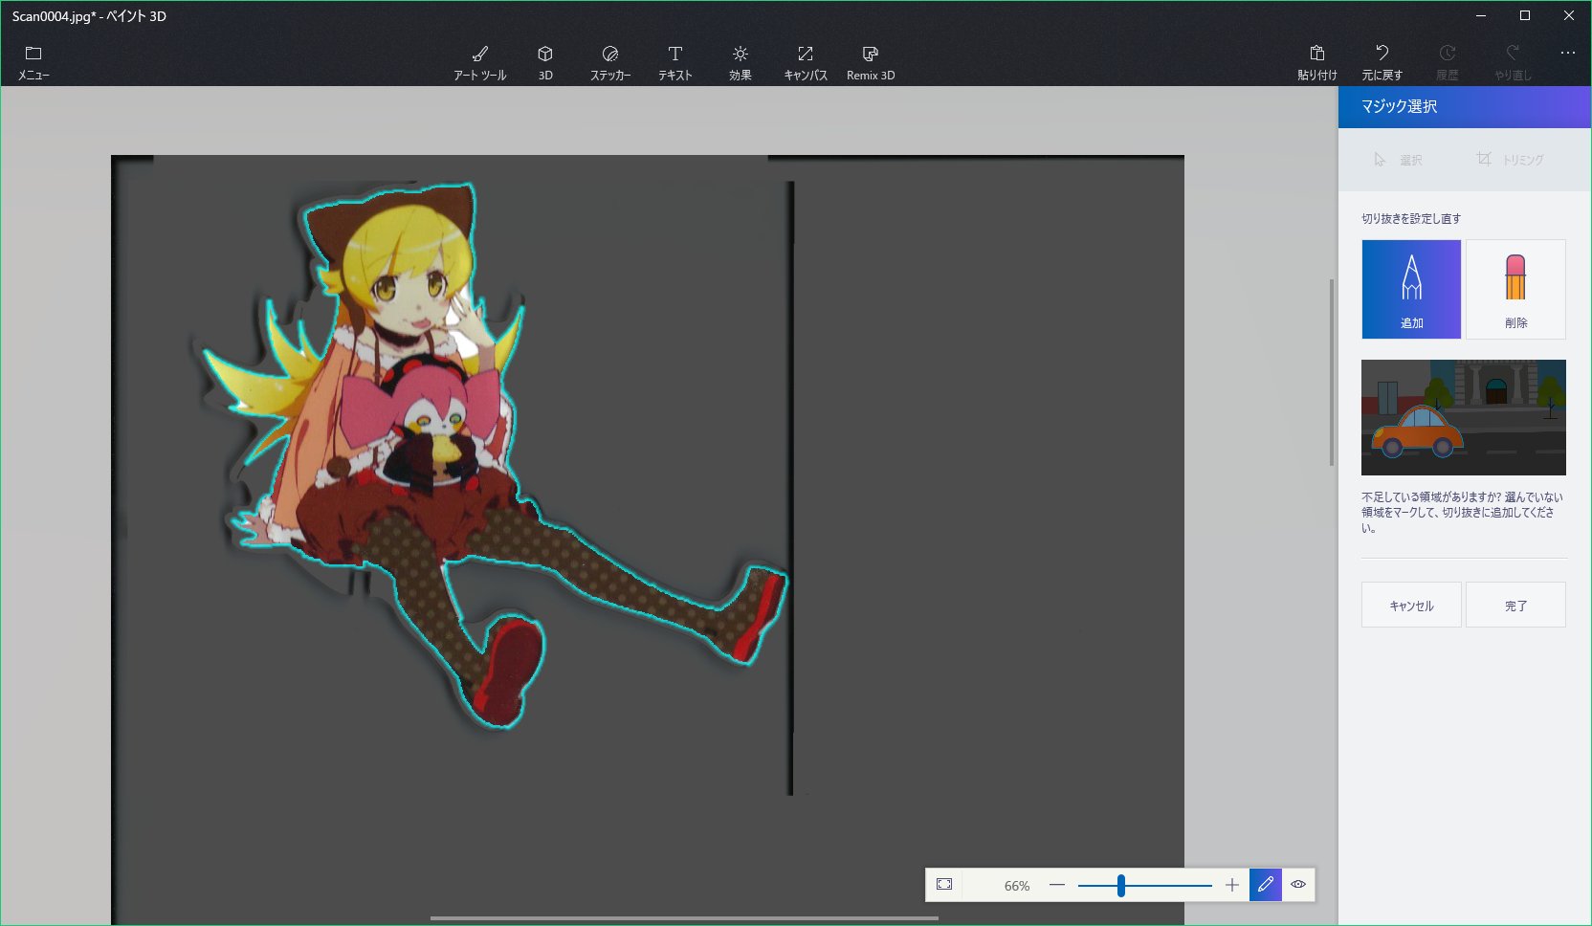This screenshot has height=926, width=1592.
Task: Toggle the eye view mode button
Action: click(1298, 885)
